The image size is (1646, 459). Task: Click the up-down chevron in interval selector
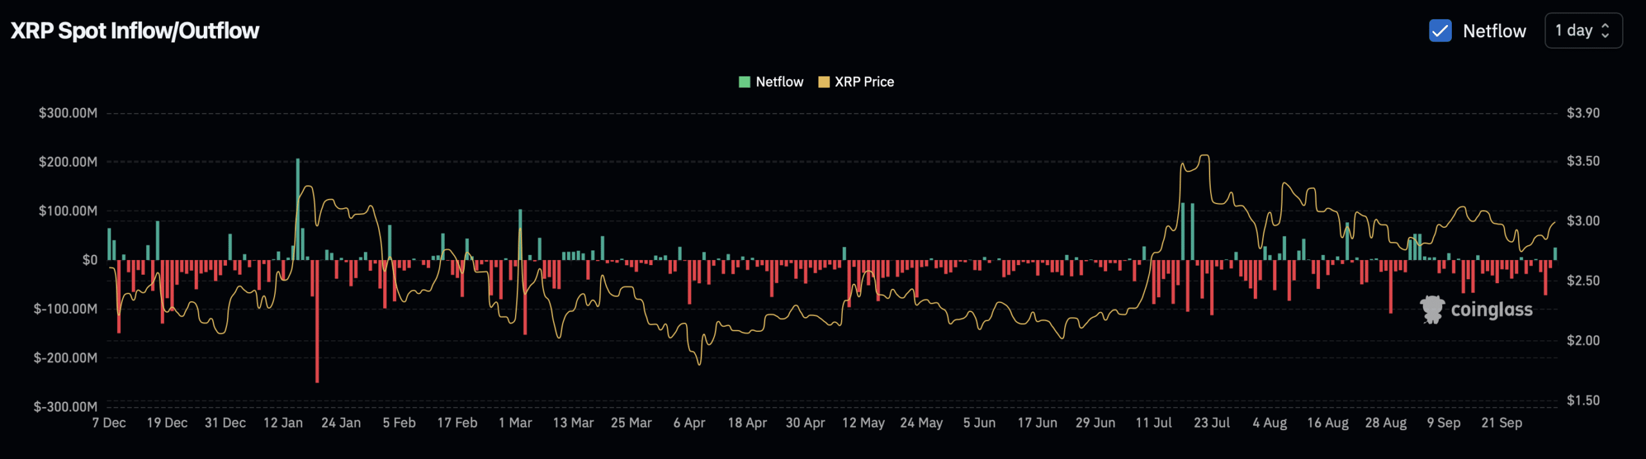1605,31
